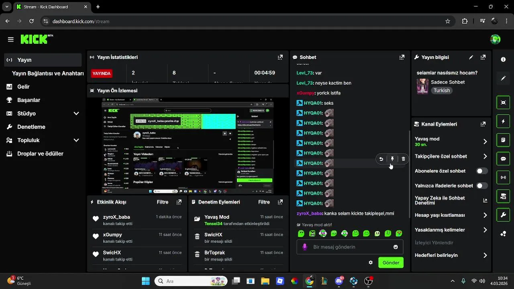Edit stream info with pencil in Yayın bilgisi header
The height and width of the screenshot is (289, 514).
tap(471, 57)
